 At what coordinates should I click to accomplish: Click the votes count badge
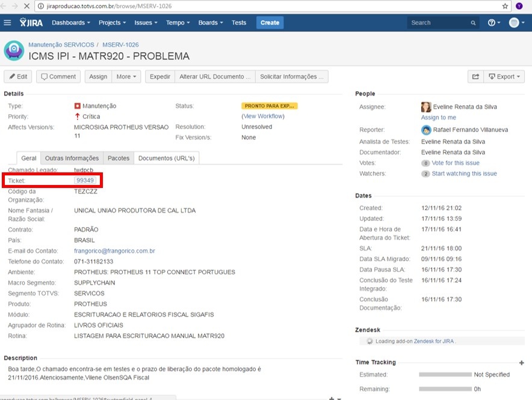tap(425, 163)
